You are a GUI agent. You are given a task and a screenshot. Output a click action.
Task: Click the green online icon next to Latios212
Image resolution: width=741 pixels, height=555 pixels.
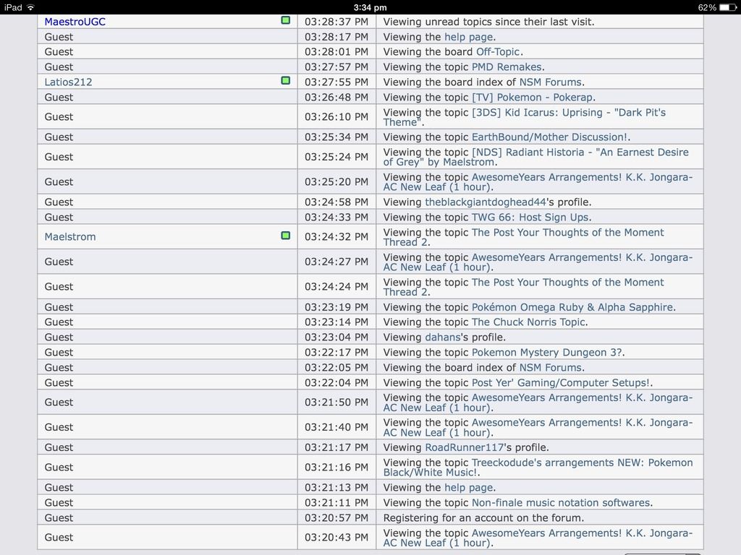(285, 80)
